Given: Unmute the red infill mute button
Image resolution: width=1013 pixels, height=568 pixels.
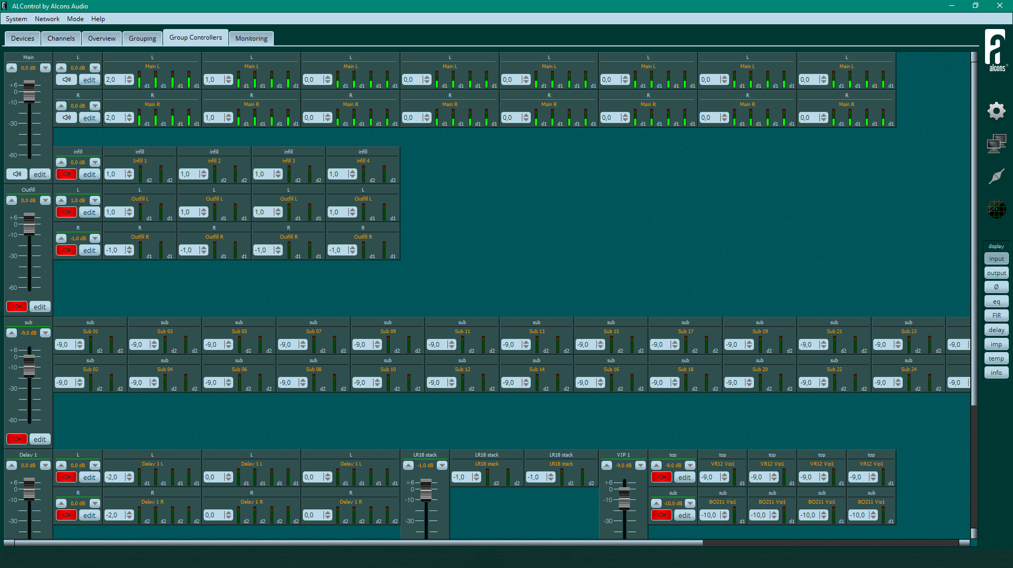Looking at the screenshot, I should coord(66,174).
